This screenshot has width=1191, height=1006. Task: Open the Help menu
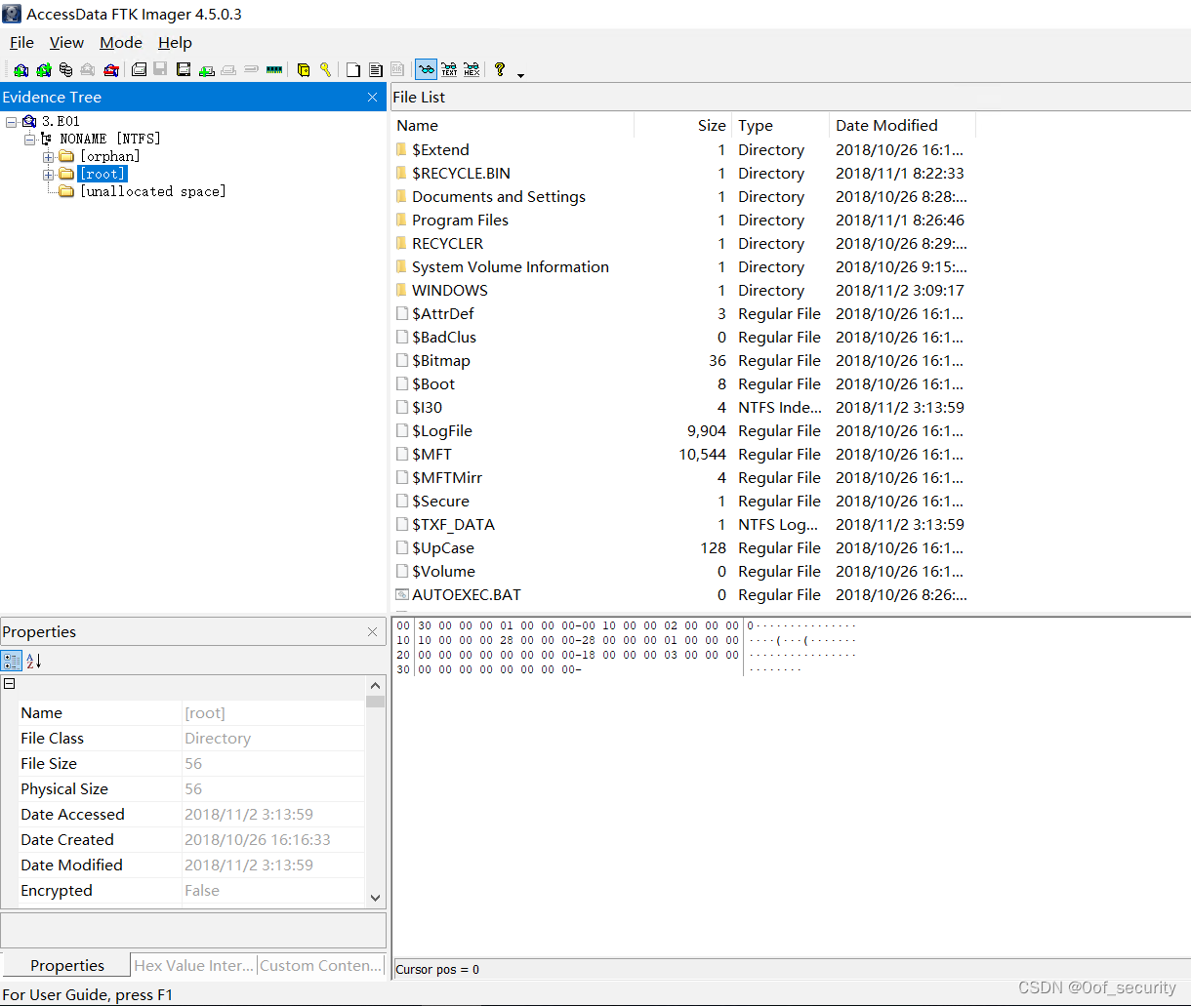(x=175, y=42)
